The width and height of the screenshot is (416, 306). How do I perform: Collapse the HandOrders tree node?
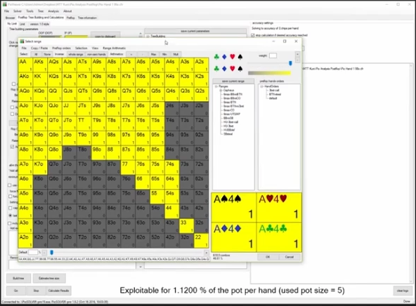point(261,86)
